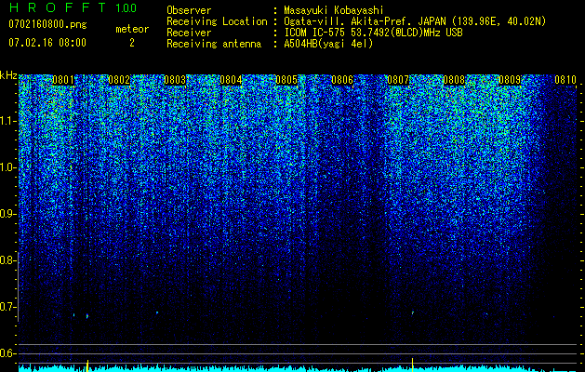Click the 0.6 kHz axis tick label
This screenshot has width=585, height=372.
click(x=7, y=353)
